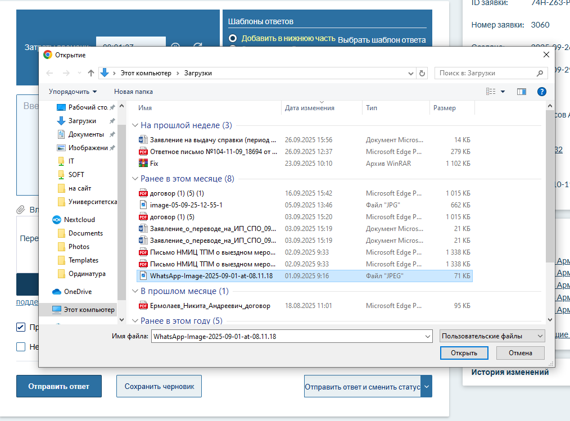Open the Пользовательские файлы file type dropdown
This screenshot has width=570, height=421.
[492, 336]
